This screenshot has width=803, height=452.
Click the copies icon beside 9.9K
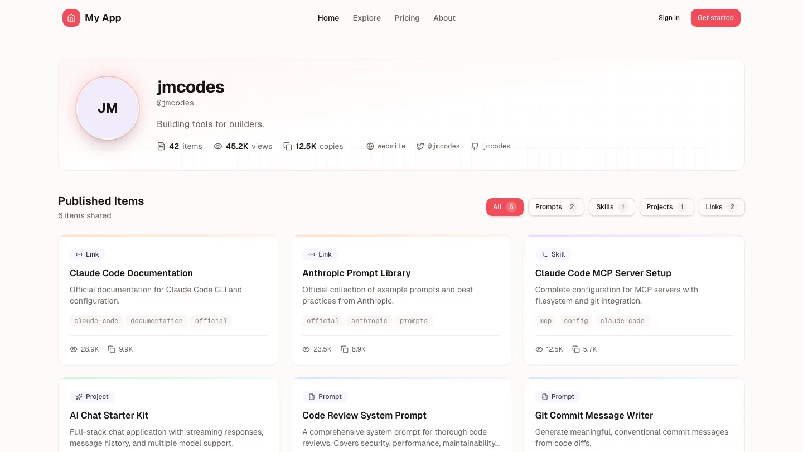(x=112, y=349)
